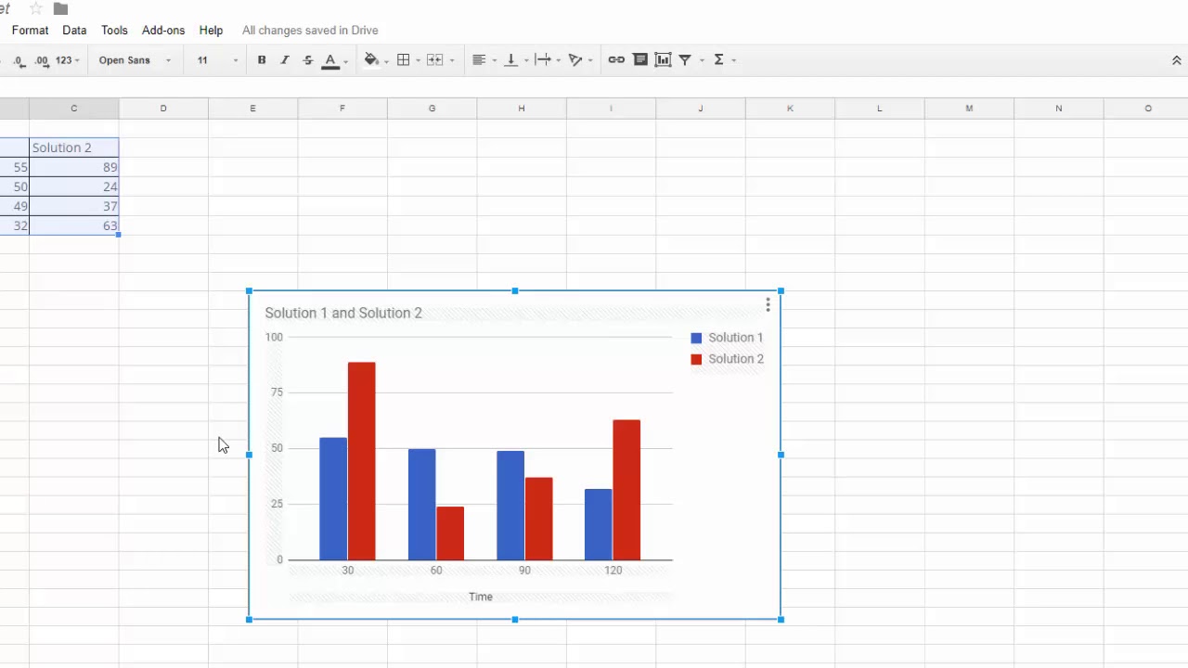Open the Help menu
This screenshot has height=668, width=1188.
[x=211, y=31]
